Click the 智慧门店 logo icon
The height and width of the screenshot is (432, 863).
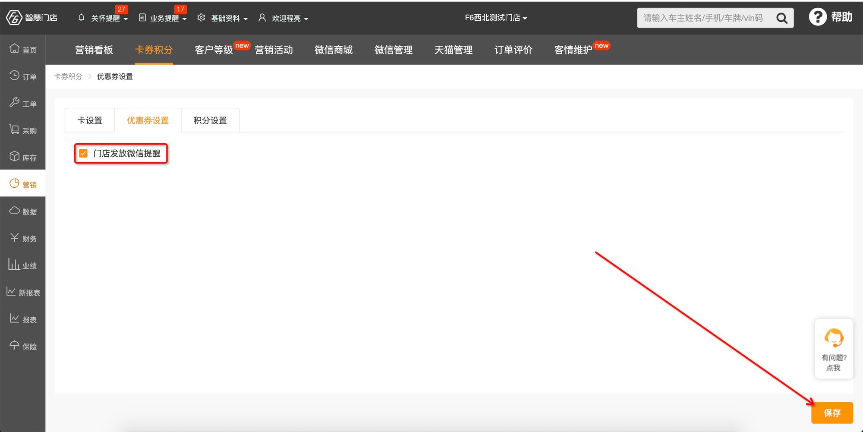[x=14, y=18]
